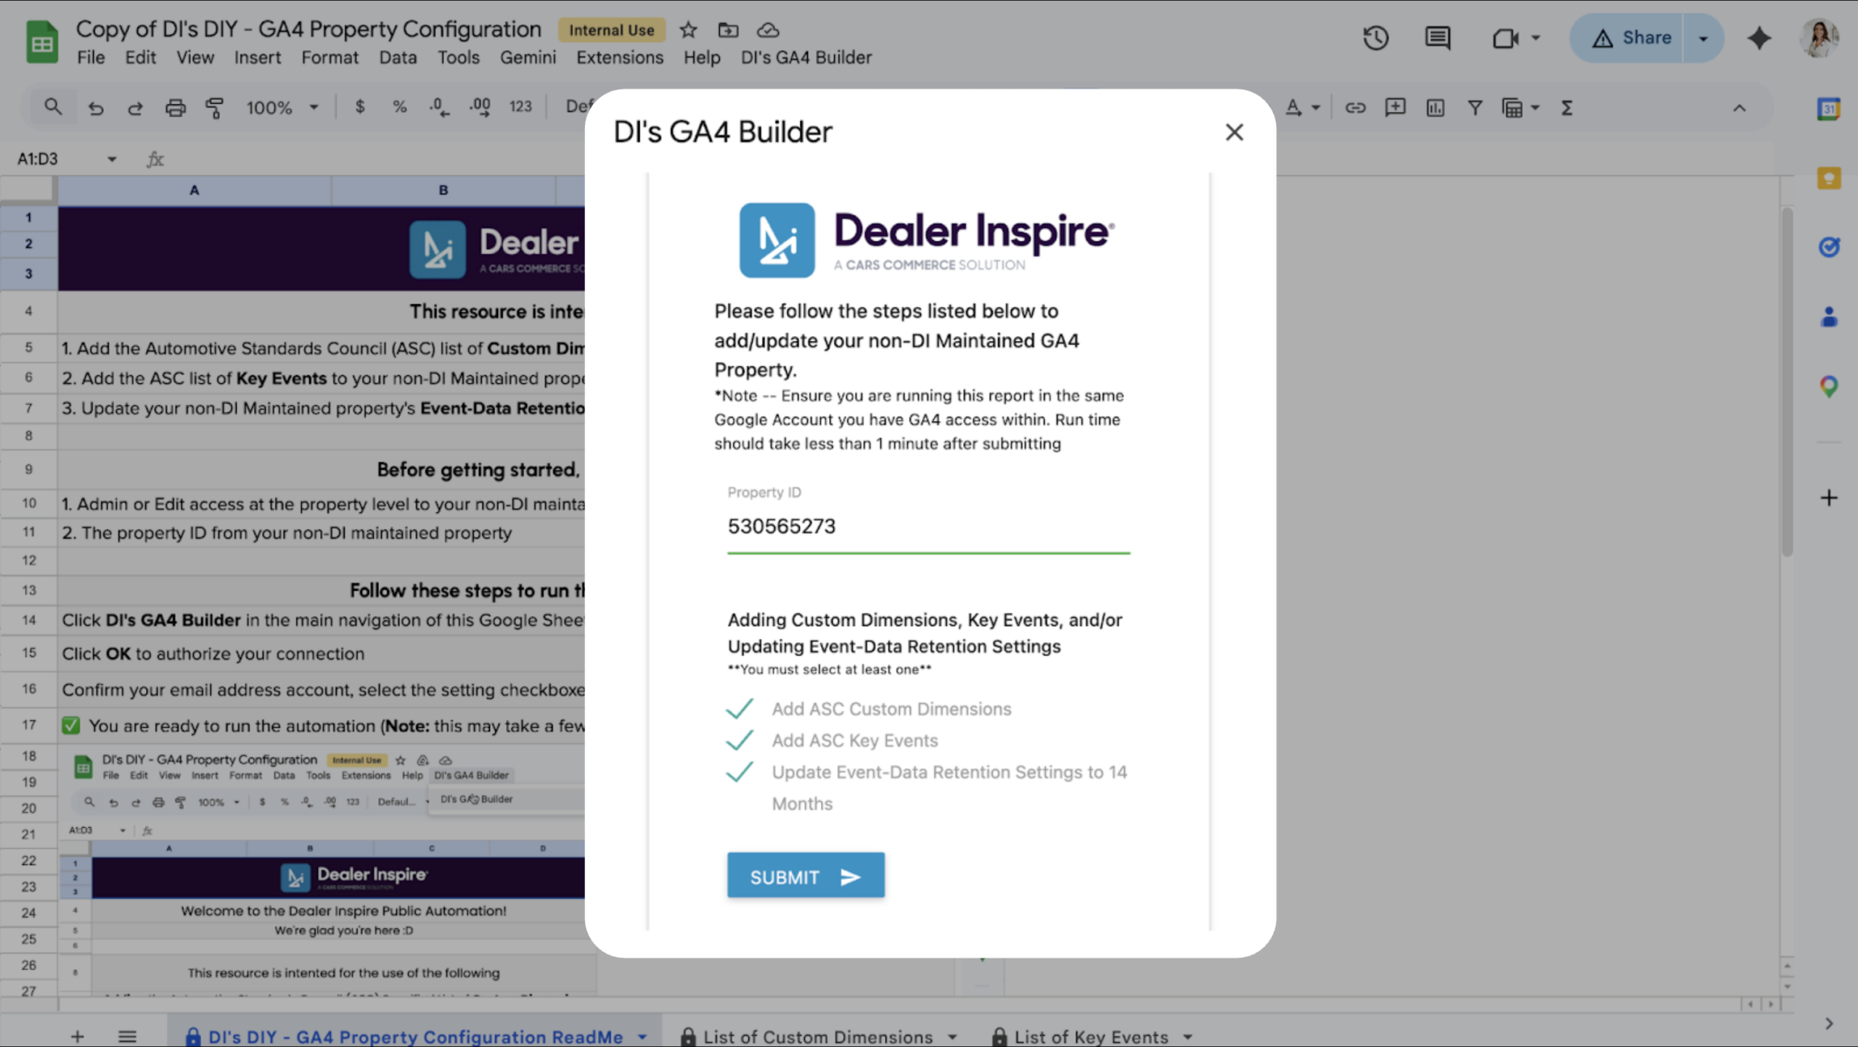Open the functions sigma icon
The width and height of the screenshot is (1858, 1047).
(1567, 108)
